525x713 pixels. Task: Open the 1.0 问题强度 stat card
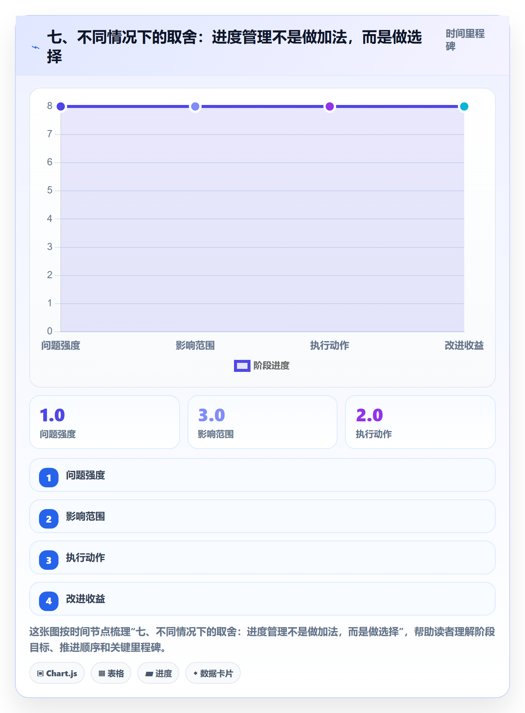pos(105,422)
